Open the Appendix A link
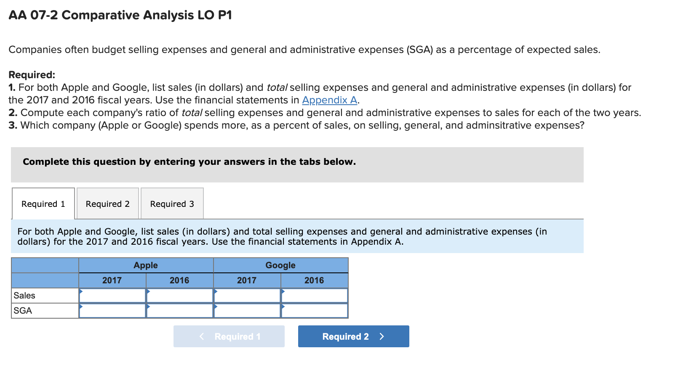694x375 pixels. tap(330, 100)
